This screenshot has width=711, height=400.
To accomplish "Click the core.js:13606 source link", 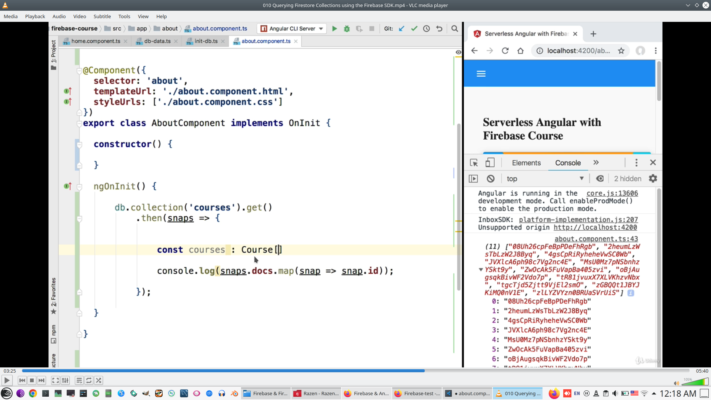I will [x=612, y=193].
